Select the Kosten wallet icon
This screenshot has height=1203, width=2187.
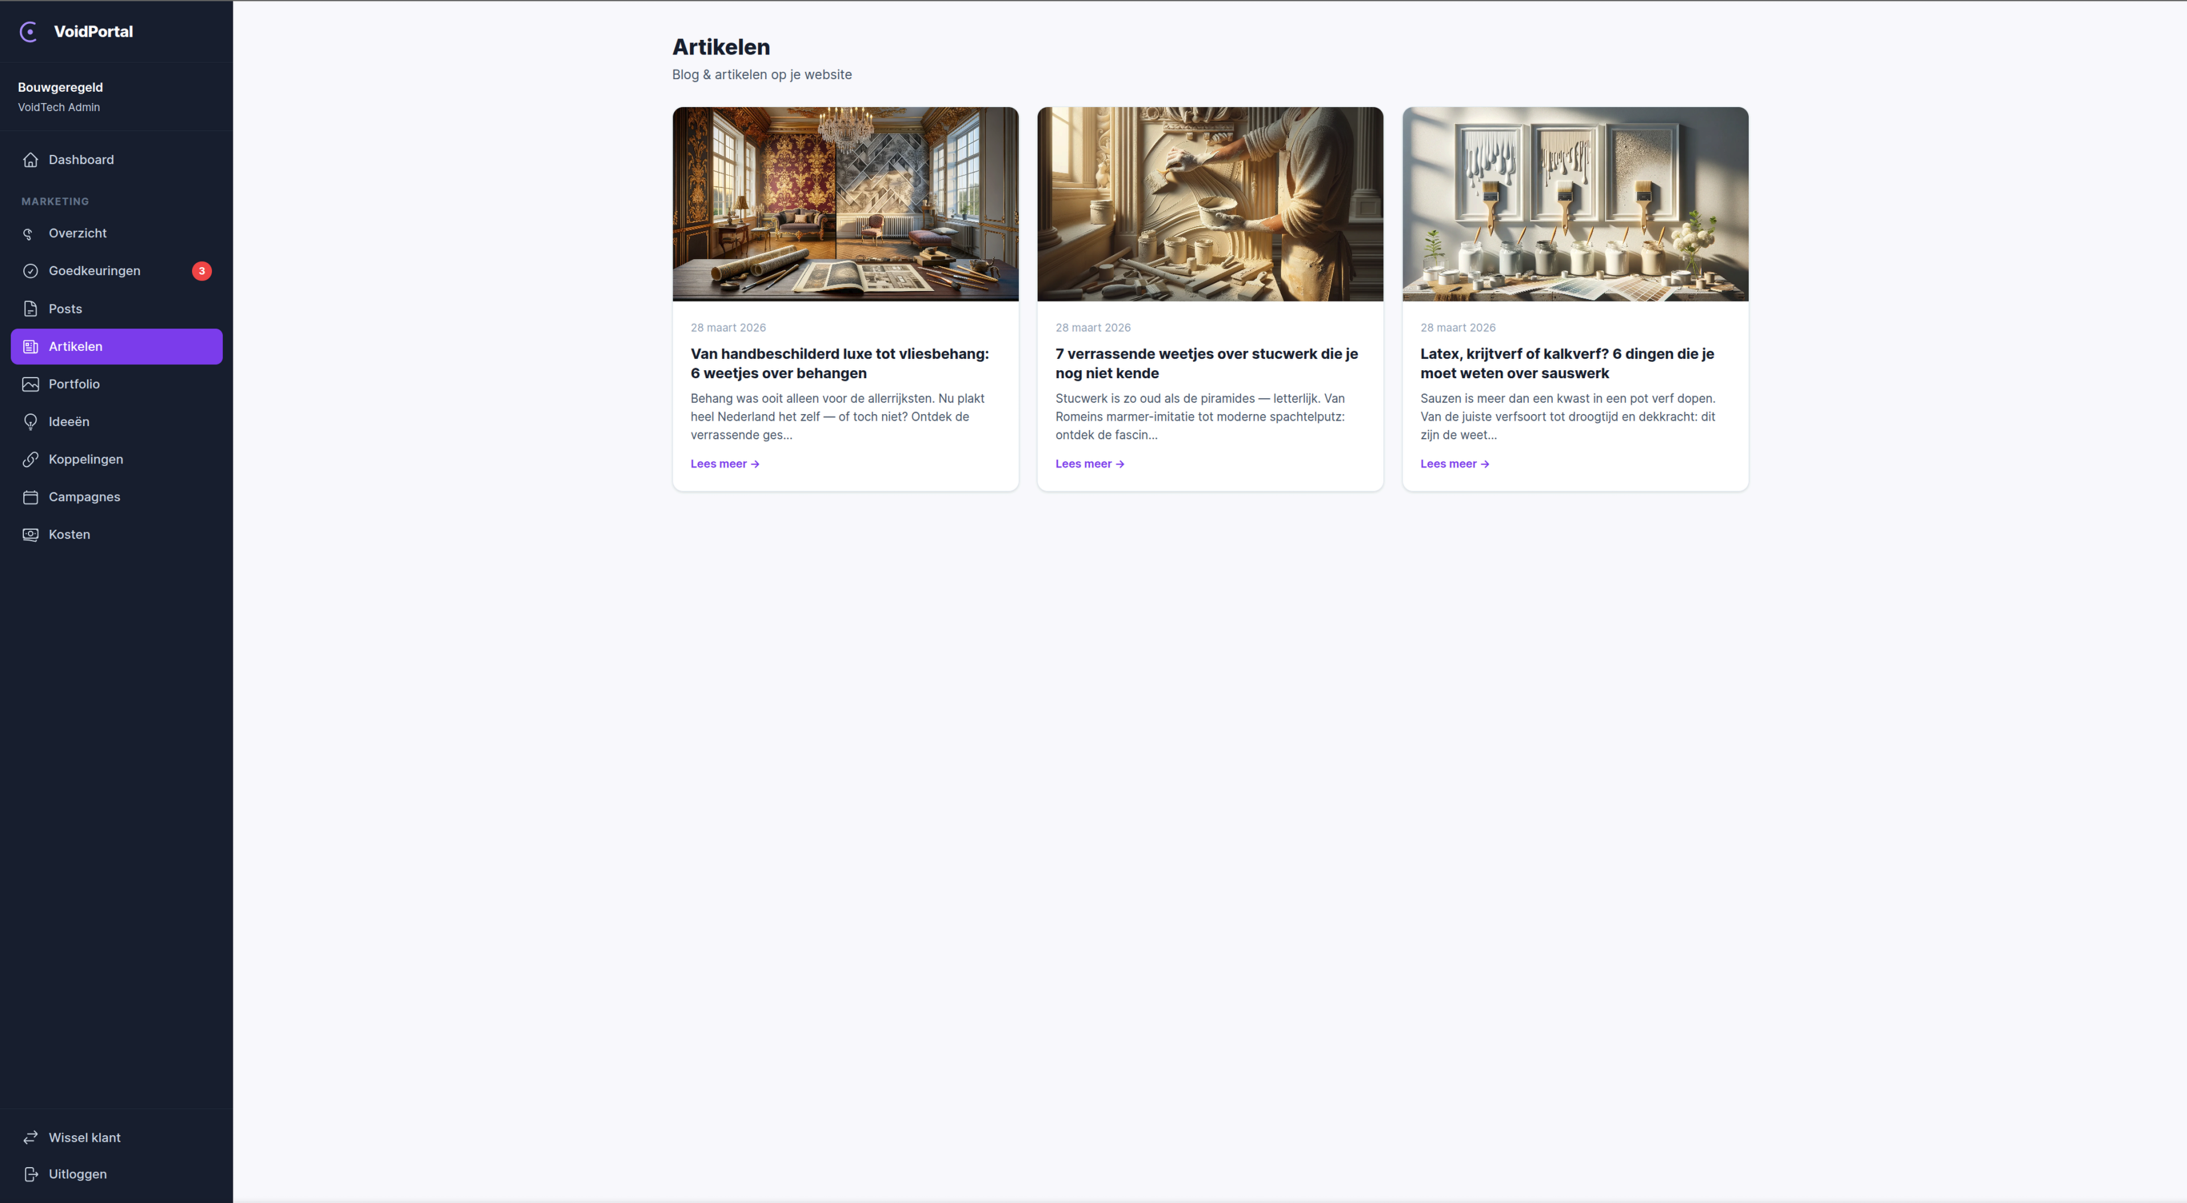tap(30, 534)
